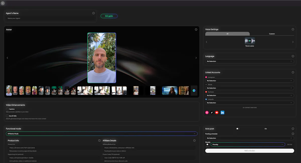Screen dimensions: 301x163
Task: Connect a new Instagram account icon
Action: [207, 112]
